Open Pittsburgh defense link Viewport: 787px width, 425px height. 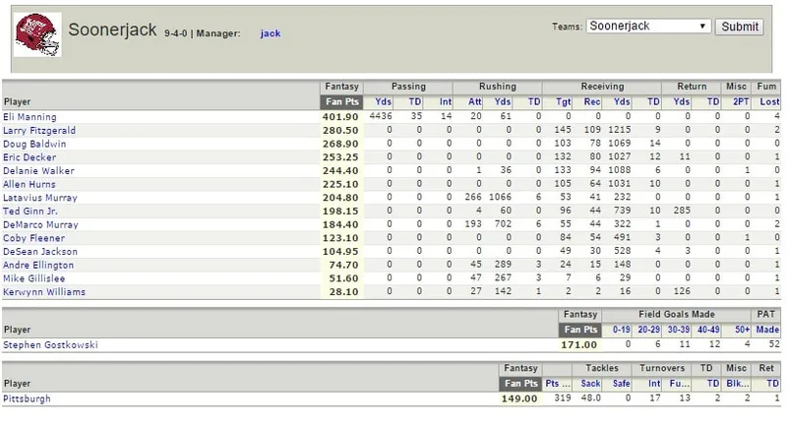pos(27,398)
